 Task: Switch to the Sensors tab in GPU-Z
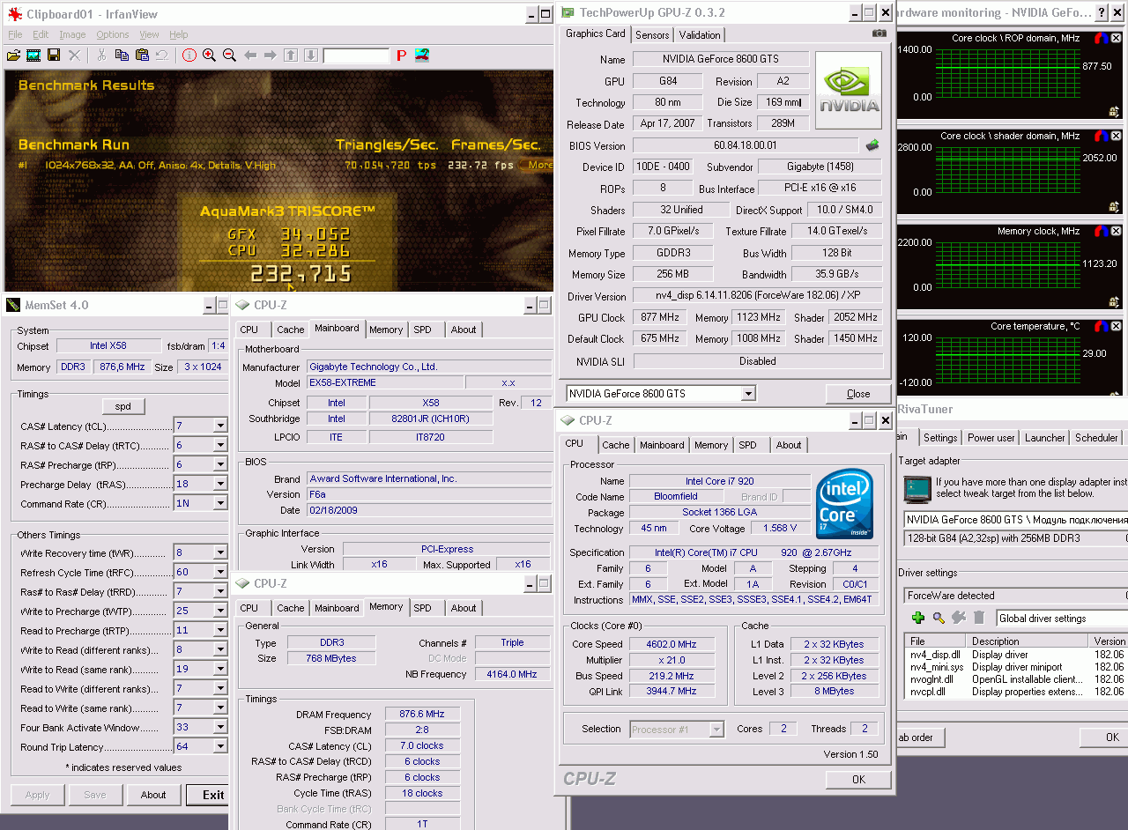click(x=652, y=35)
